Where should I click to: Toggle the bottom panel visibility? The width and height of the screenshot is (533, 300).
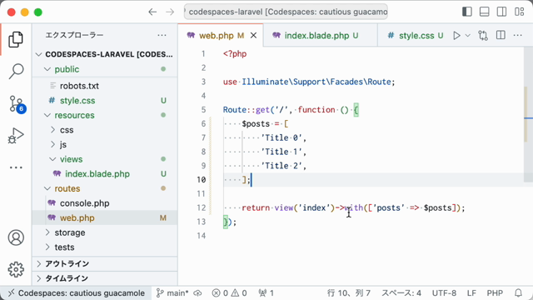coord(484,12)
